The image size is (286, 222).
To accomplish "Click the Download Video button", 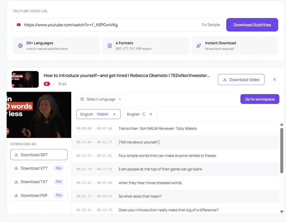I will pyautogui.click(x=241, y=80).
